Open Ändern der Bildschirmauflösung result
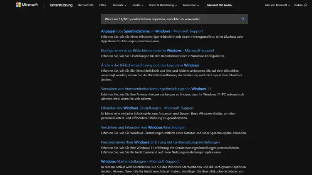312x175 pixels. click(150, 65)
